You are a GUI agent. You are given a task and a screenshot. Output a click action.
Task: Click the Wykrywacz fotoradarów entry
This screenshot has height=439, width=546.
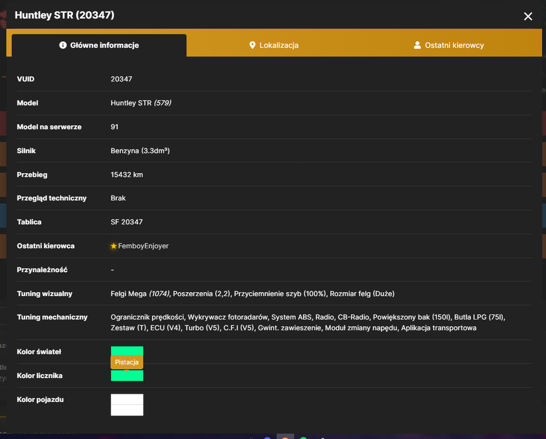tap(228, 317)
